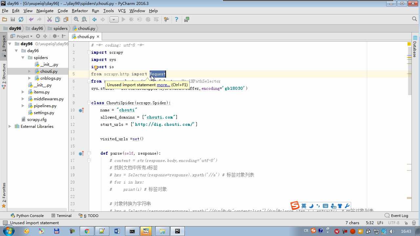
Task: Click the green Run triangle icon
Action: 123,20
